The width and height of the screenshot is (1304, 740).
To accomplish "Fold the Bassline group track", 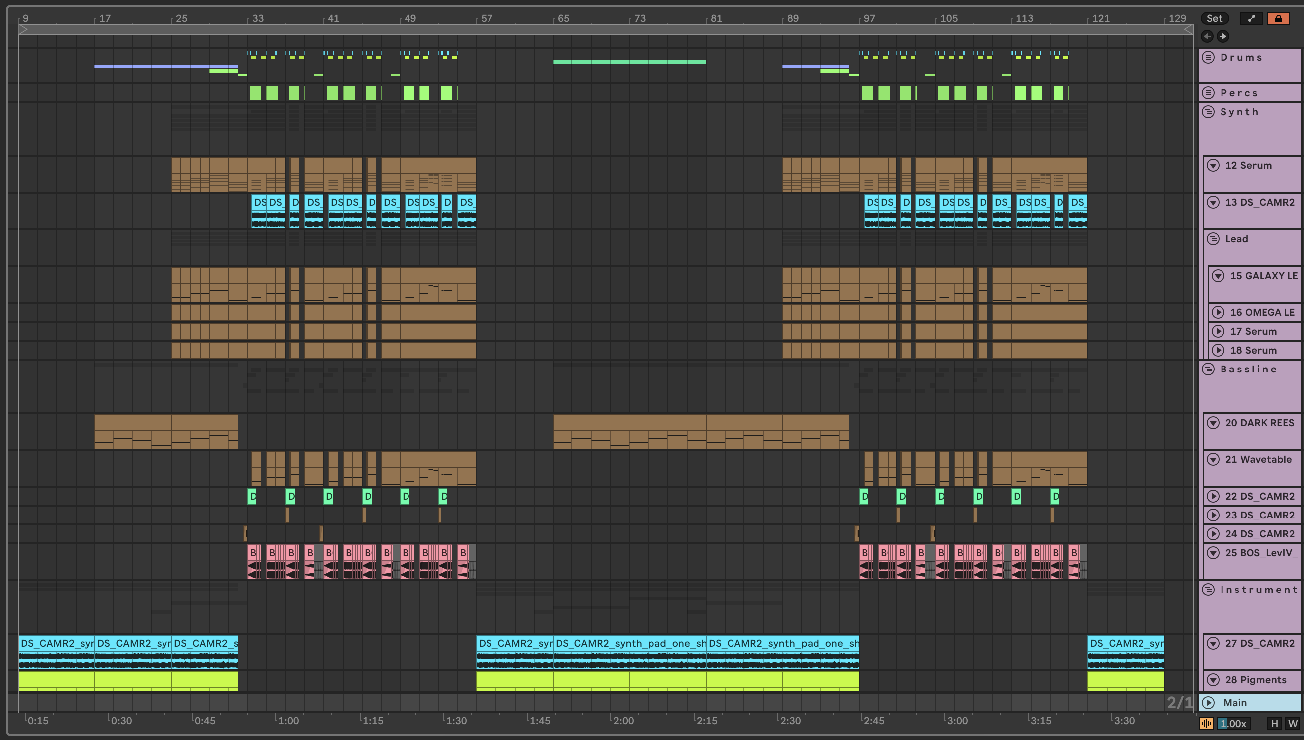I will coord(1209,369).
